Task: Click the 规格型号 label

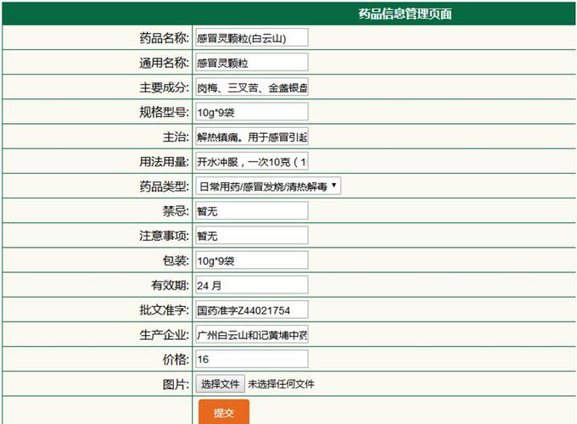Action: point(164,112)
